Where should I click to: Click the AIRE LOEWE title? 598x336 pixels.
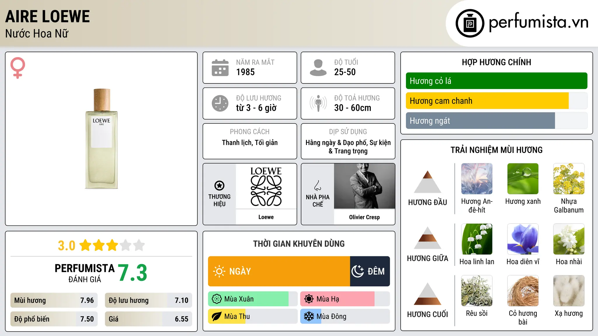tap(48, 16)
